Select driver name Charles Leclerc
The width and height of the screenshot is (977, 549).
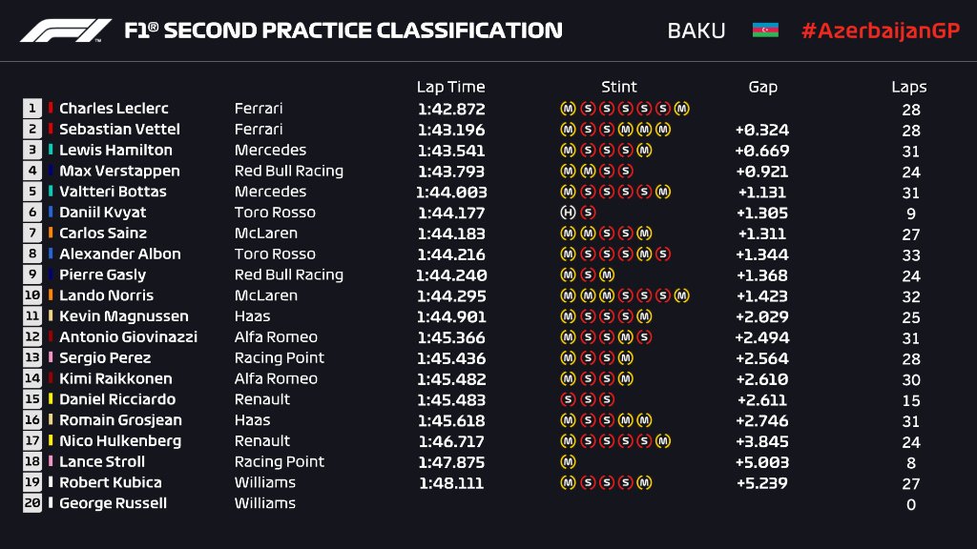point(114,109)
